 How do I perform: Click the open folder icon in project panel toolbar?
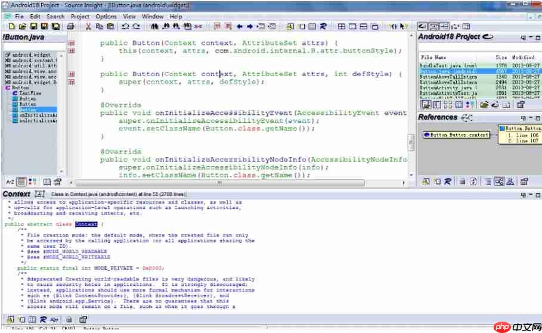click(x=484, y=105)
